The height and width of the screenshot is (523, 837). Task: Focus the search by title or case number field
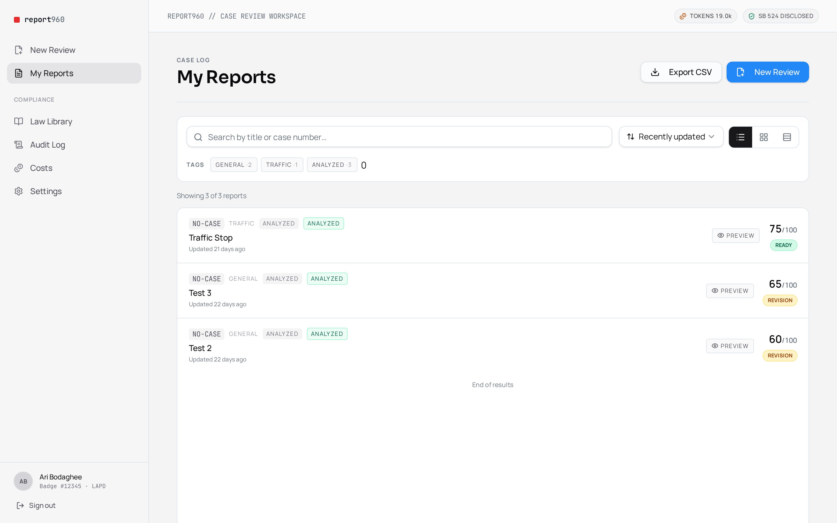(399, 137)
